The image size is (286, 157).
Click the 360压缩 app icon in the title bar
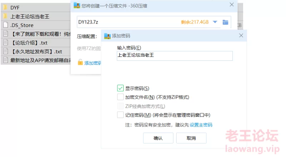[x=77, y=5]
